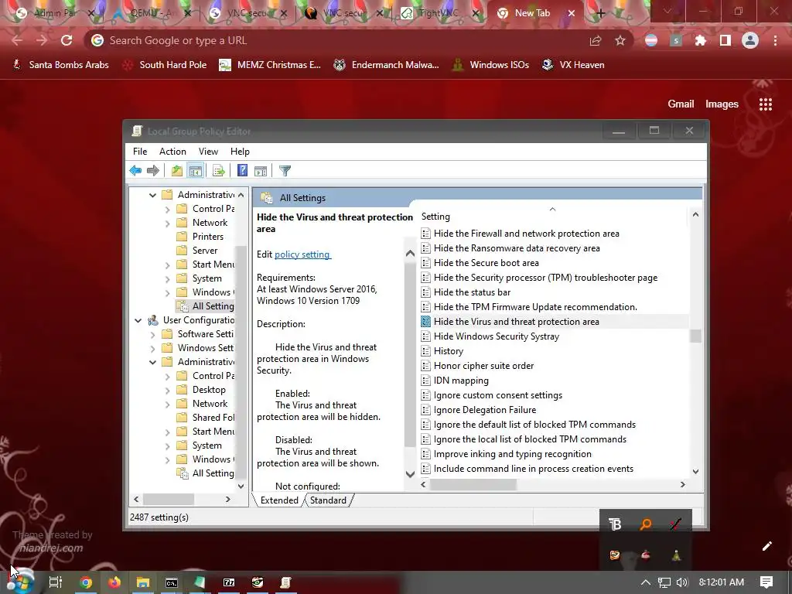The height and width of the screenshot is (594, 792).
Task: Open the File menu
Action: pyautogui.click(x=140, y=152)
